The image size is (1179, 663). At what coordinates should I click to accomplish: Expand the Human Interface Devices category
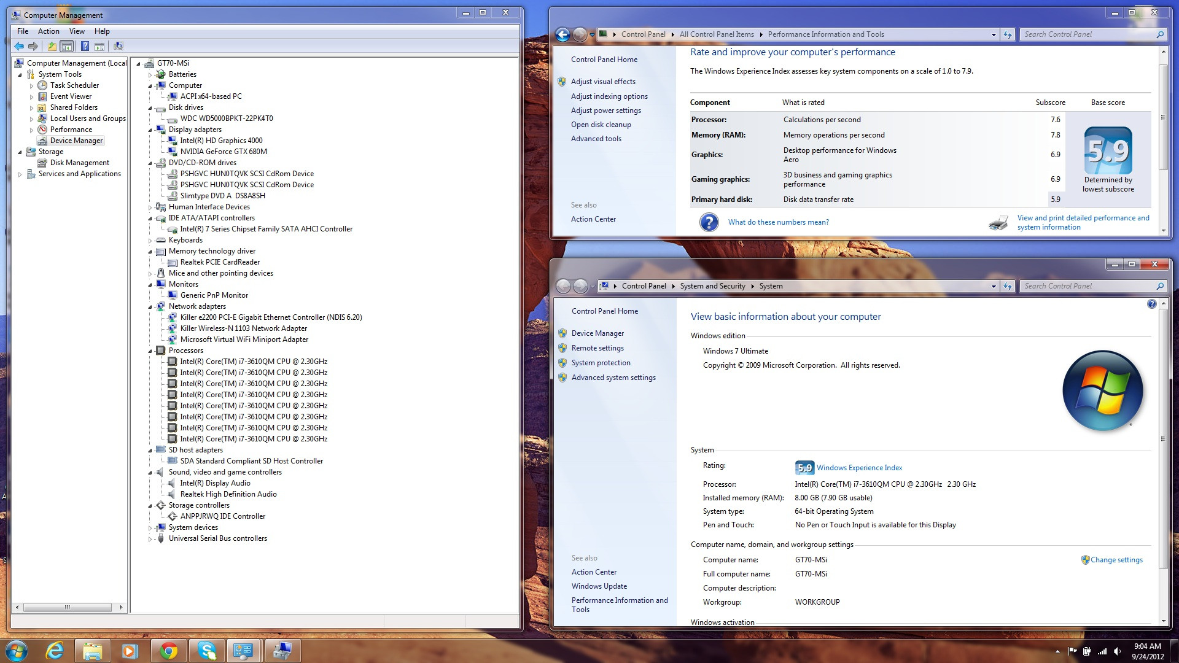pyautogui.click(x=150, y=207)
